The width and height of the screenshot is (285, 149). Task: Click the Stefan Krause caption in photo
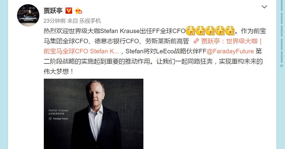click(x=58, y=110)
